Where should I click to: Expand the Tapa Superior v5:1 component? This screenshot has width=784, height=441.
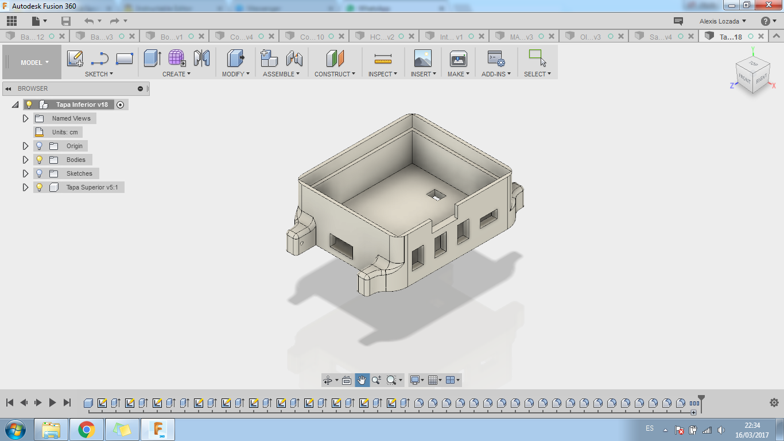pyautogui.click(x=25, y=187)
